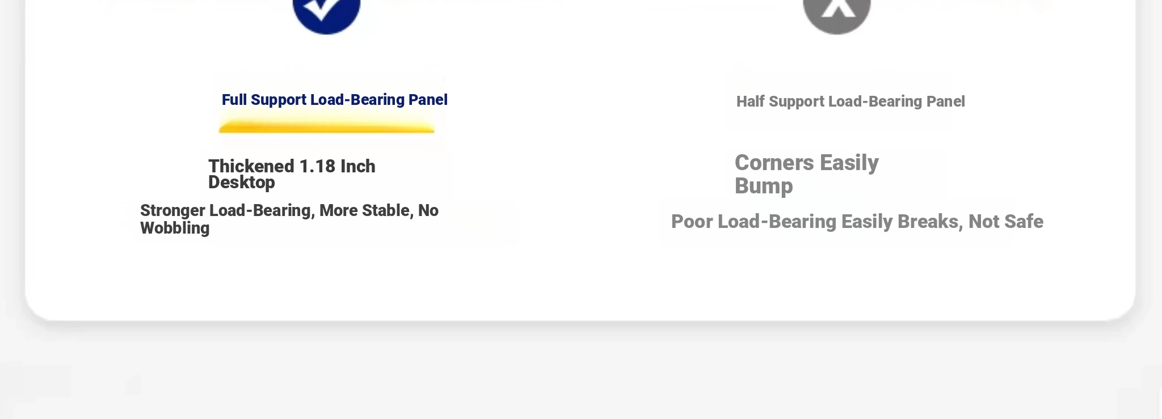This screenshot has height=419, width=1162.
Task: Click the Poor Load-Bearing Easily Breaks line
Action: point(857,222)
